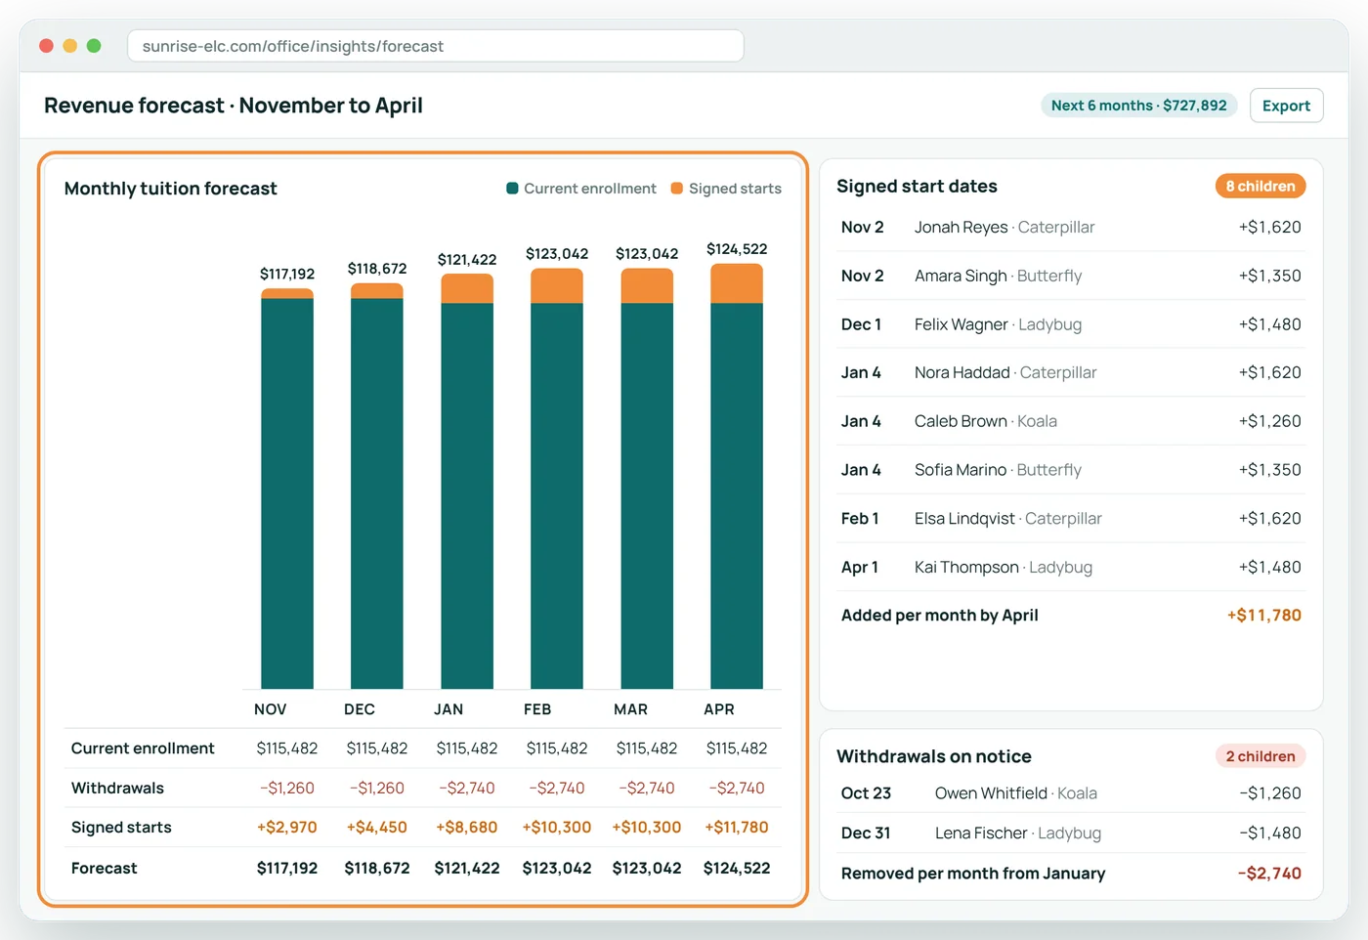The height and width of the screenshot is (940, 1368).
Task: Click the Feb signed starts +$10,300 cell
Action: (x=557, y=827)
